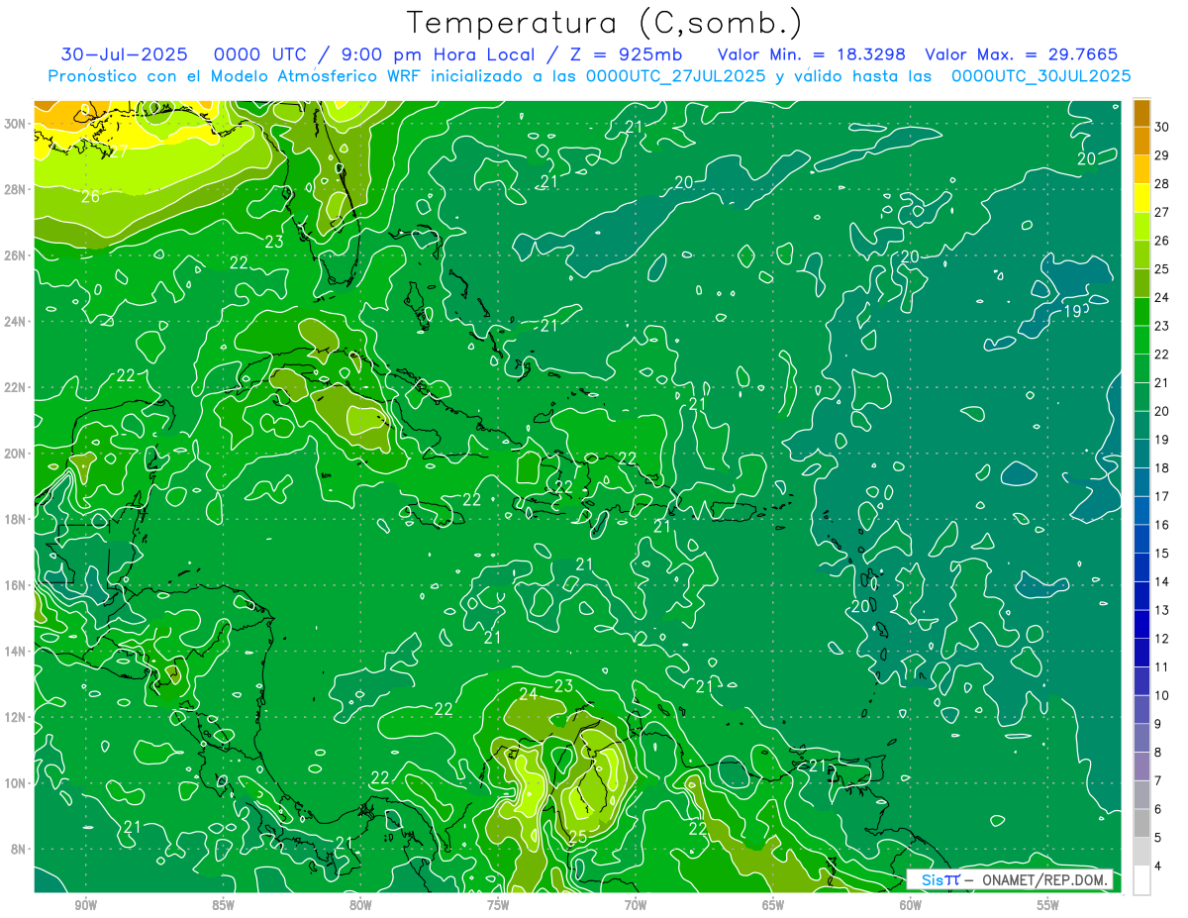Click color scale label '16'
The image size is (1188, 918).
1162,525
